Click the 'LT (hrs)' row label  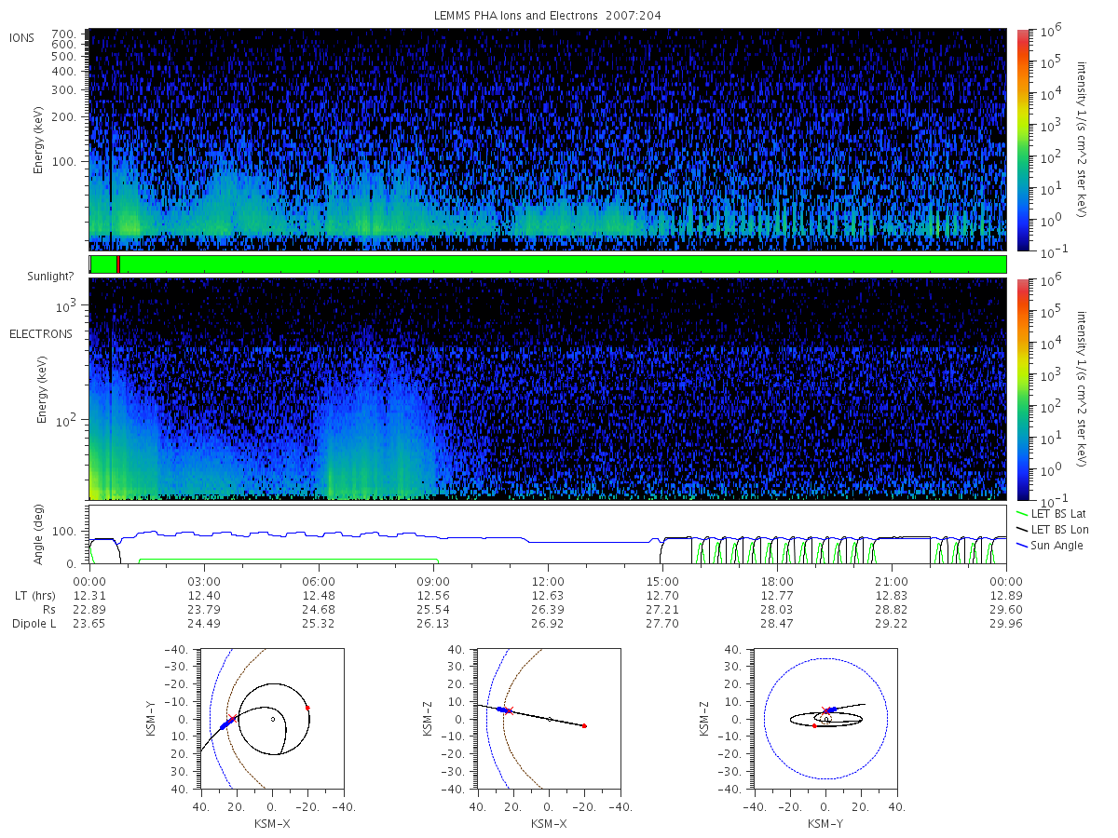tap(34, 596)
